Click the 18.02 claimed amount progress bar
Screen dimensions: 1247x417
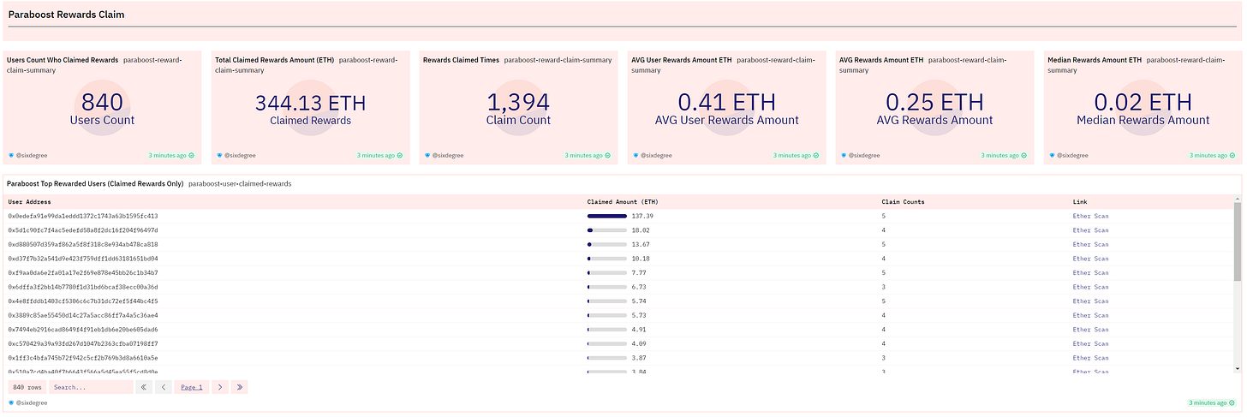(x=607, y=230)
